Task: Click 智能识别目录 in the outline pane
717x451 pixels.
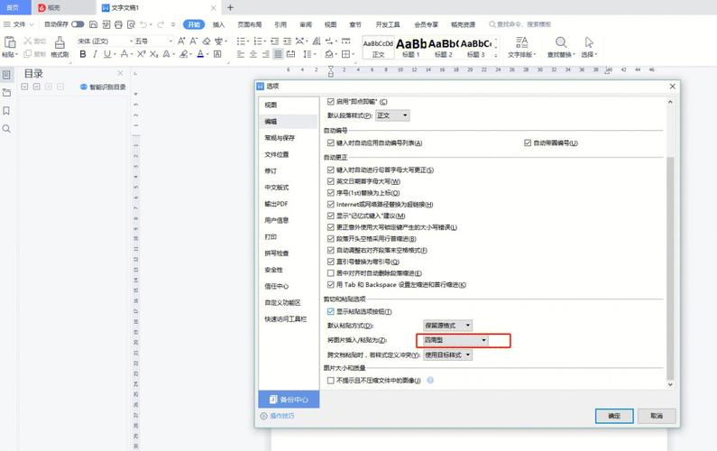Action: click(103, 87)
